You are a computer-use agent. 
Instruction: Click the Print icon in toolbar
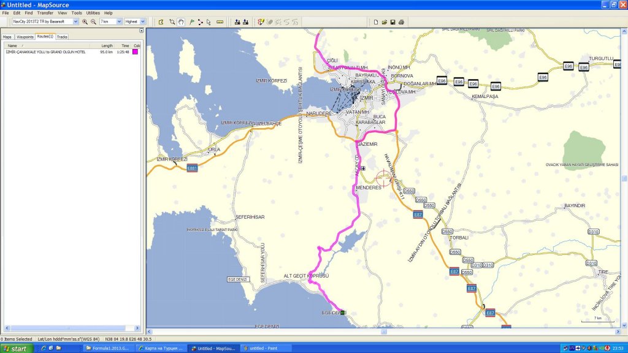point(401,22)
